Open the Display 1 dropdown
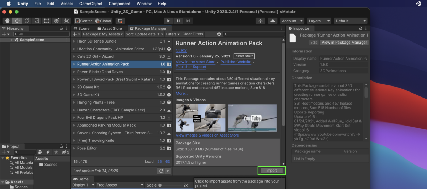 pos(83,185)
